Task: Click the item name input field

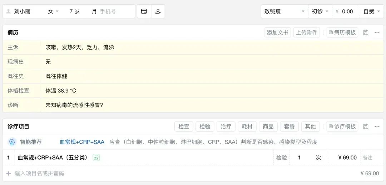Action: pyautogui.click(x=39, y=174)
